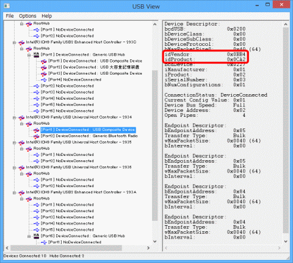
Task: Click the tree pane scroll-left arrow
Action: (x=7, y=248)
